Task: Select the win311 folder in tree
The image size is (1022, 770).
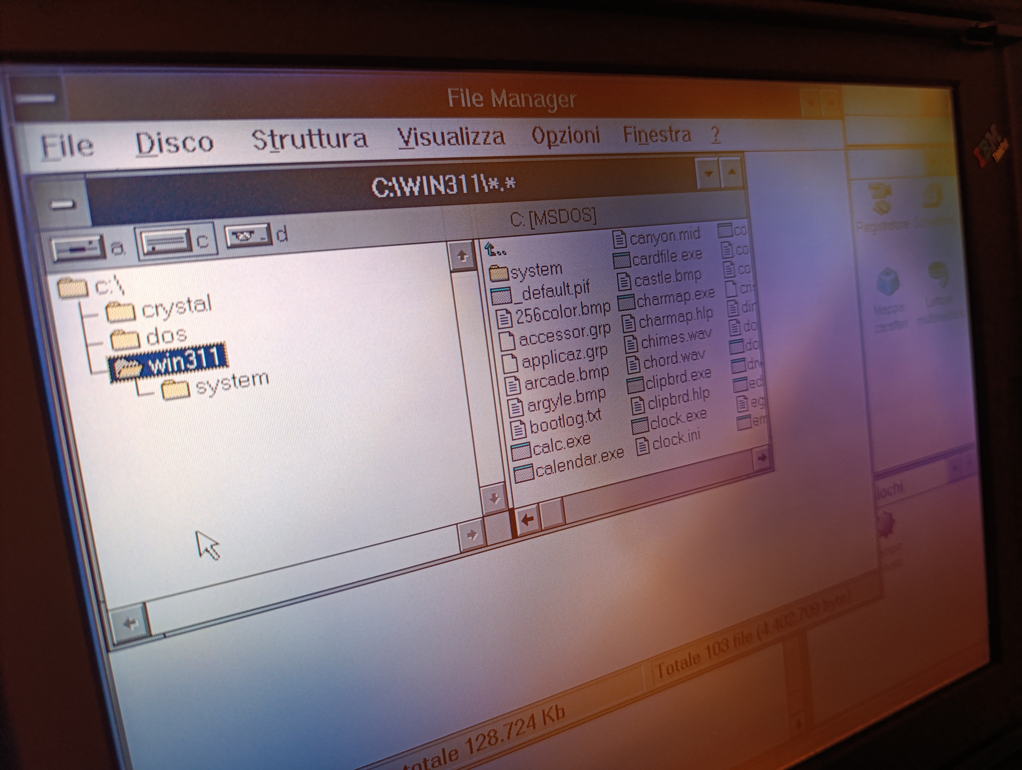Action: point(169,363)
